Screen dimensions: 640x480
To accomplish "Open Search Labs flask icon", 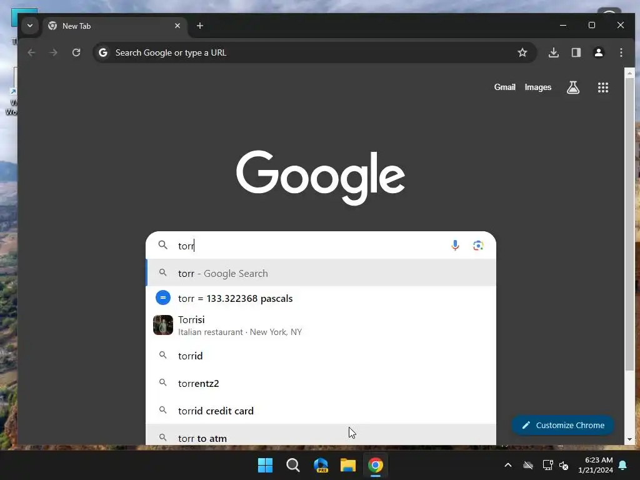I will pos(572,87).
